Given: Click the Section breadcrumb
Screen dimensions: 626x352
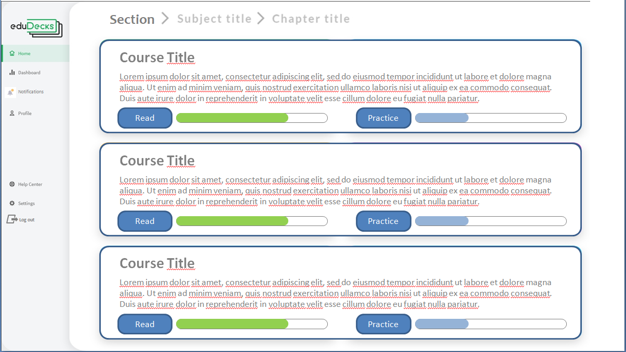Looking at the screenshot, I should tap(132, 19).
